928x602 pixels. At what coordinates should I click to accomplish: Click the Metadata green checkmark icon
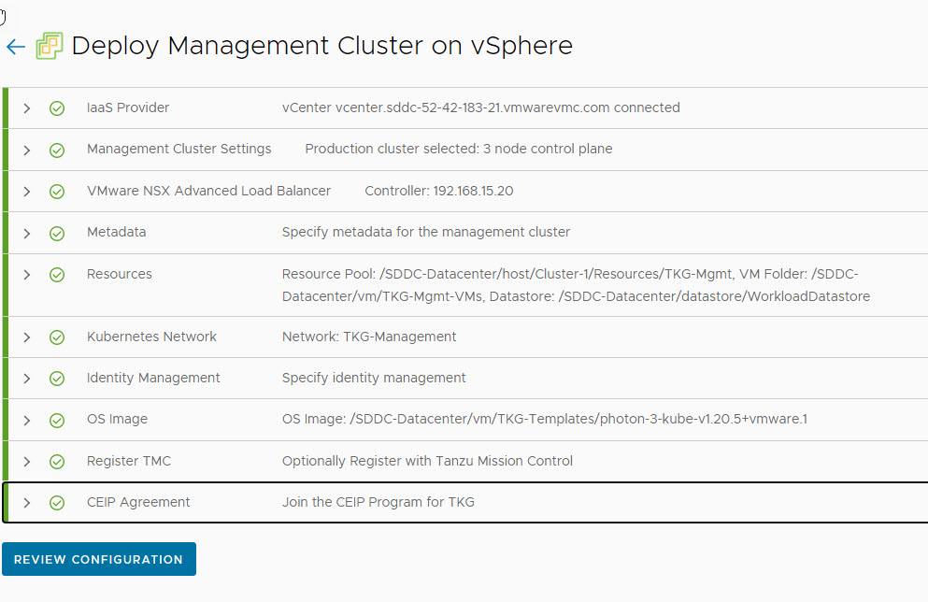click(x=57, y=233)
